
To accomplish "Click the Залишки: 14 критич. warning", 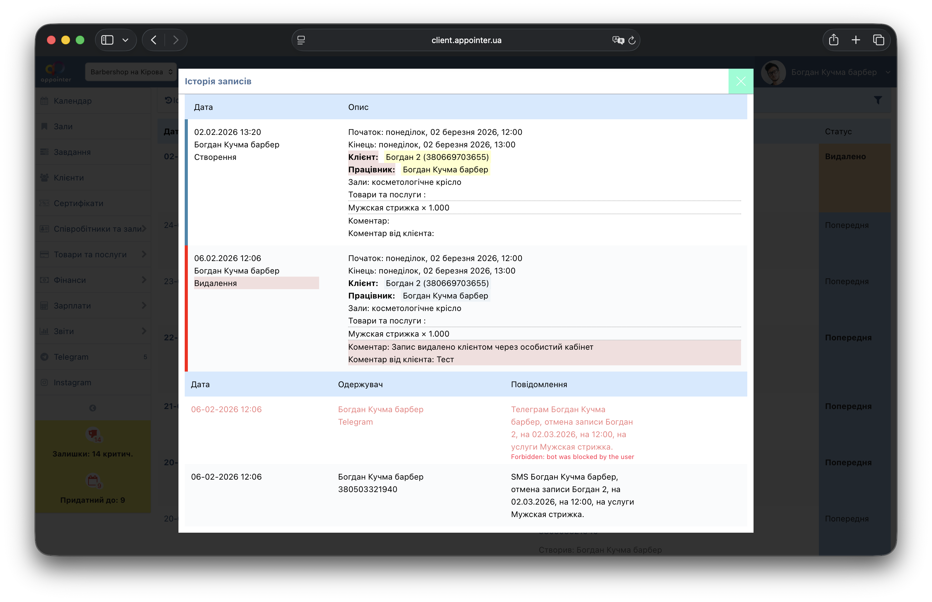I will pos(93,453).
